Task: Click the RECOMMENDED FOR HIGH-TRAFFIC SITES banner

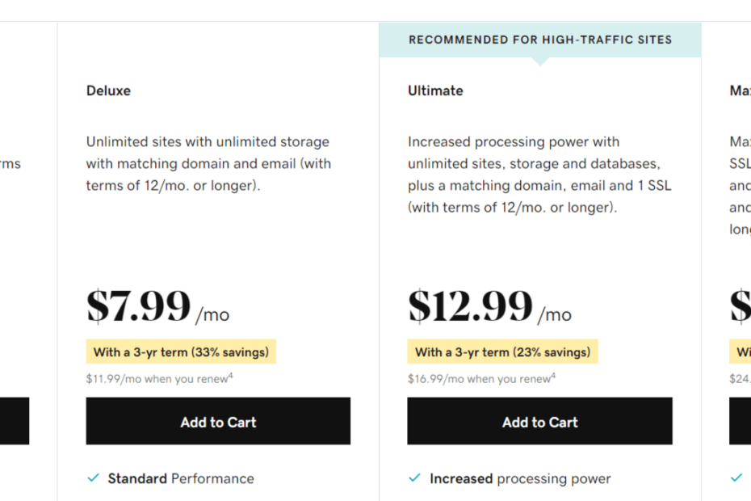Action: tap(539, 39)
